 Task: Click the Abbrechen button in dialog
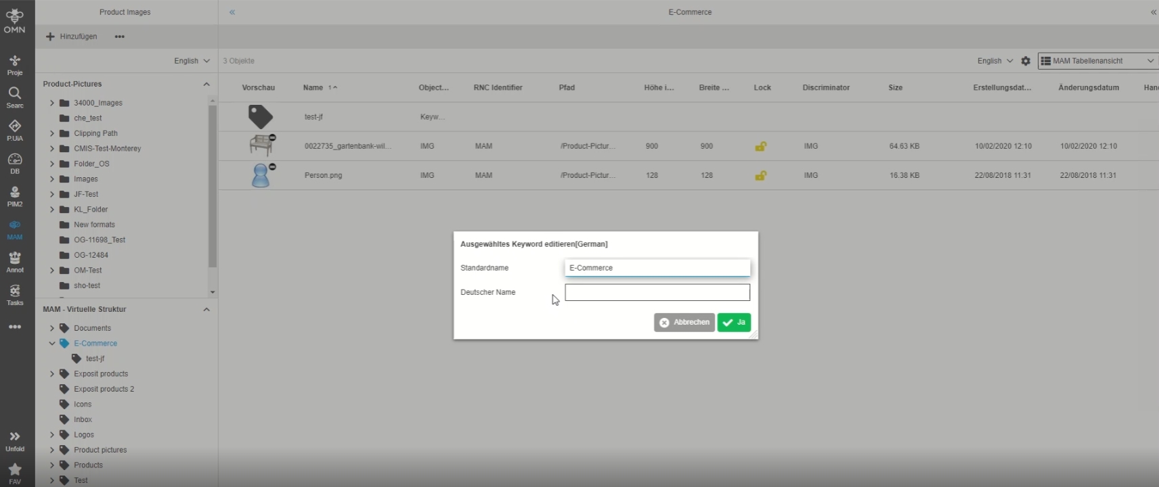pos(684,323)
